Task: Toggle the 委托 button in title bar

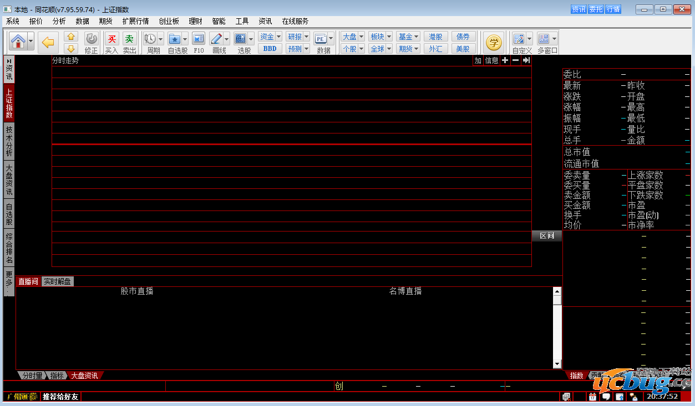Action: [596, 9]
